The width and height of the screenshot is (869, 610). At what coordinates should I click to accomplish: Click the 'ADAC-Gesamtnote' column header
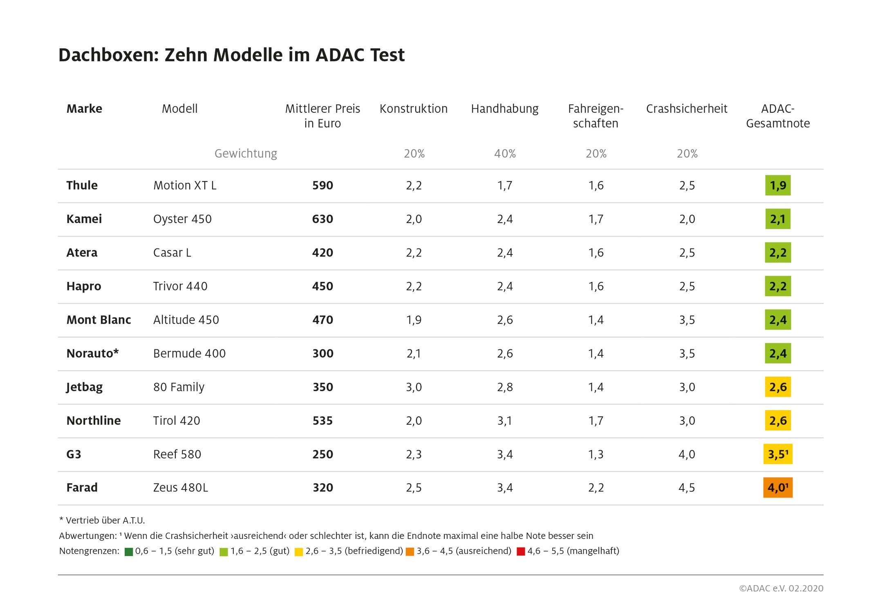(x=778, y=116)
